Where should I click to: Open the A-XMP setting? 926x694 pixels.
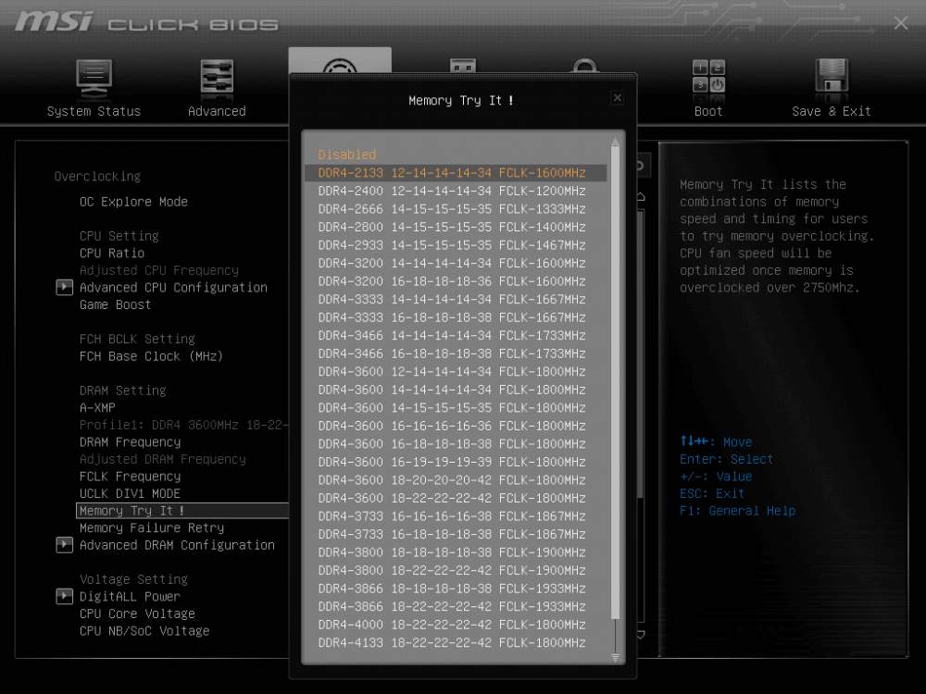[x=97, y=408]
